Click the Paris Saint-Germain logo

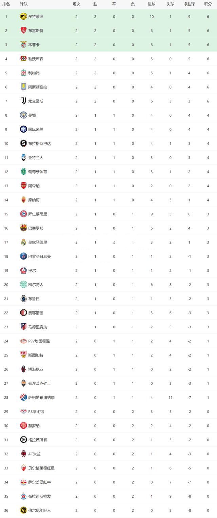(23, 256)
